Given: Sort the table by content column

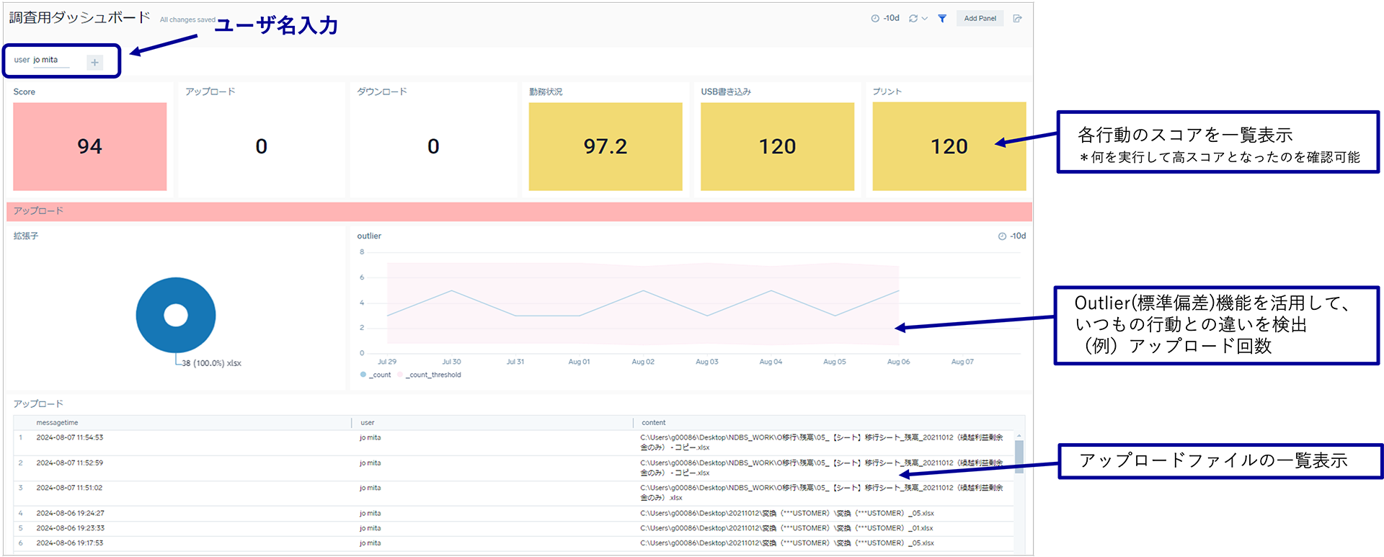Looking at the screenshot, I should [654, 423].
